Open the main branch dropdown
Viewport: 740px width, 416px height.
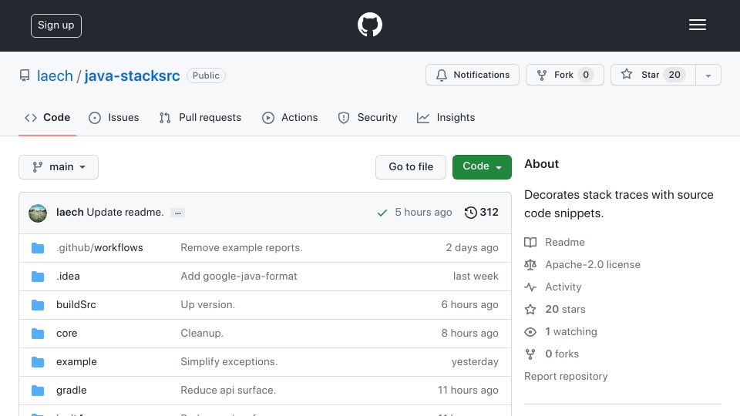(x=59, y=167)
